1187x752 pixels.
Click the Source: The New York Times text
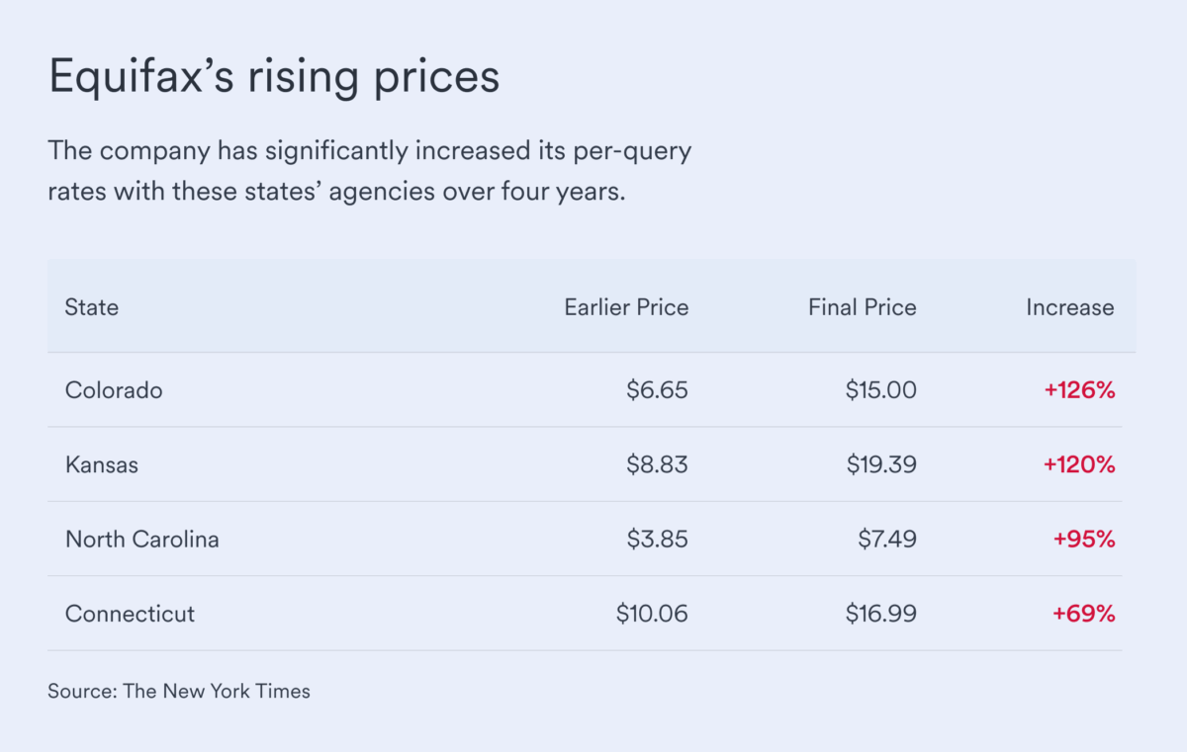[179, 692]
